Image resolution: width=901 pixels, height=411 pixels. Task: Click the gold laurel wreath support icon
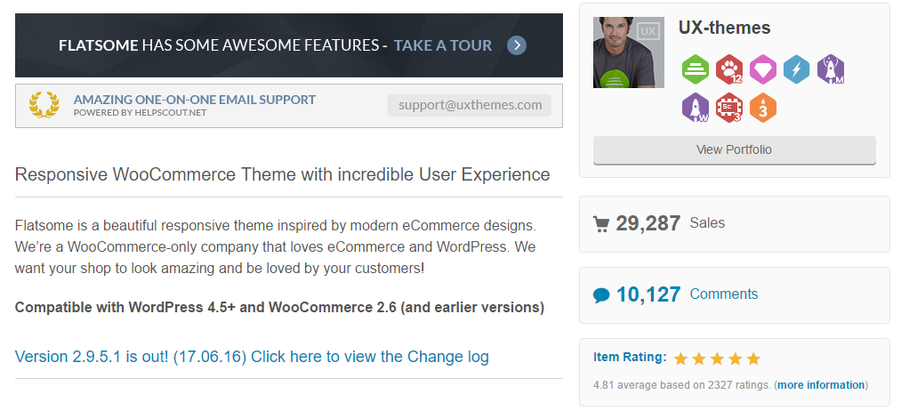coord(44,105)
